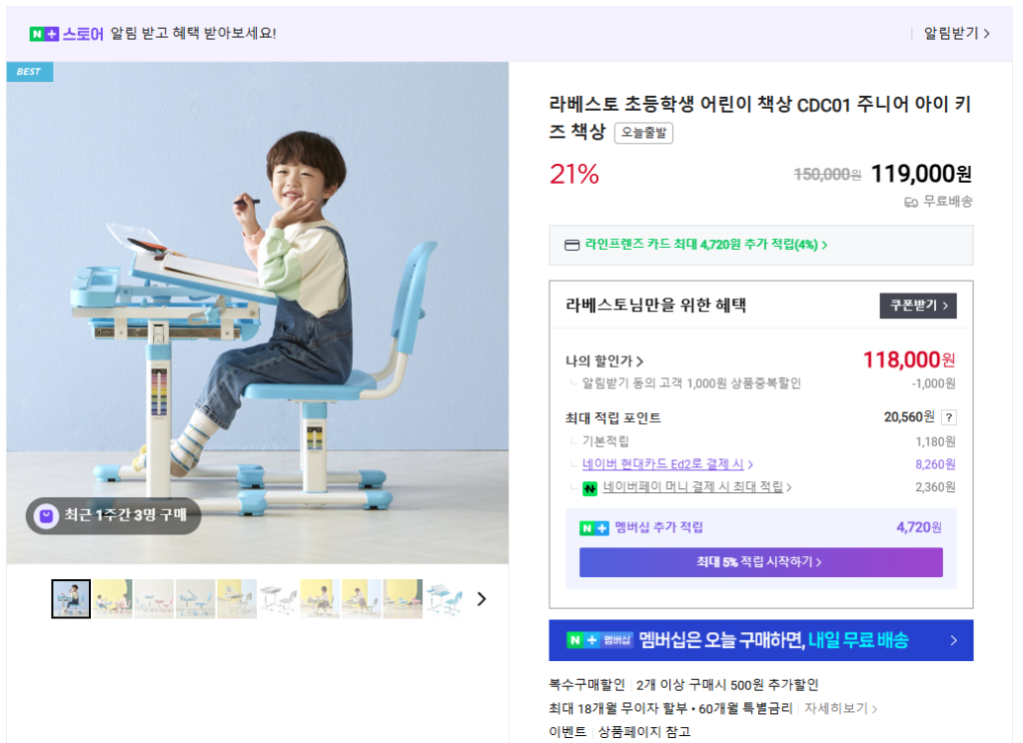
Task: Show next thumbnails with the arrow
Action: tap(482, 599)
